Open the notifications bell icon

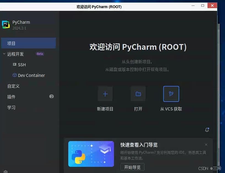tap(207, 130)
